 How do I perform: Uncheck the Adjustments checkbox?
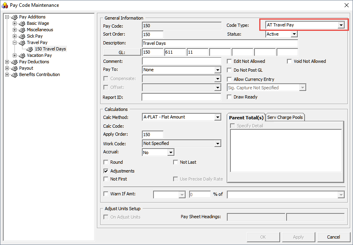(x=106, y=171)
